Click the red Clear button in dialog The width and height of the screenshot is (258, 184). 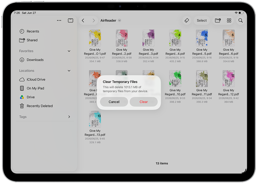[x=144, y=102]
